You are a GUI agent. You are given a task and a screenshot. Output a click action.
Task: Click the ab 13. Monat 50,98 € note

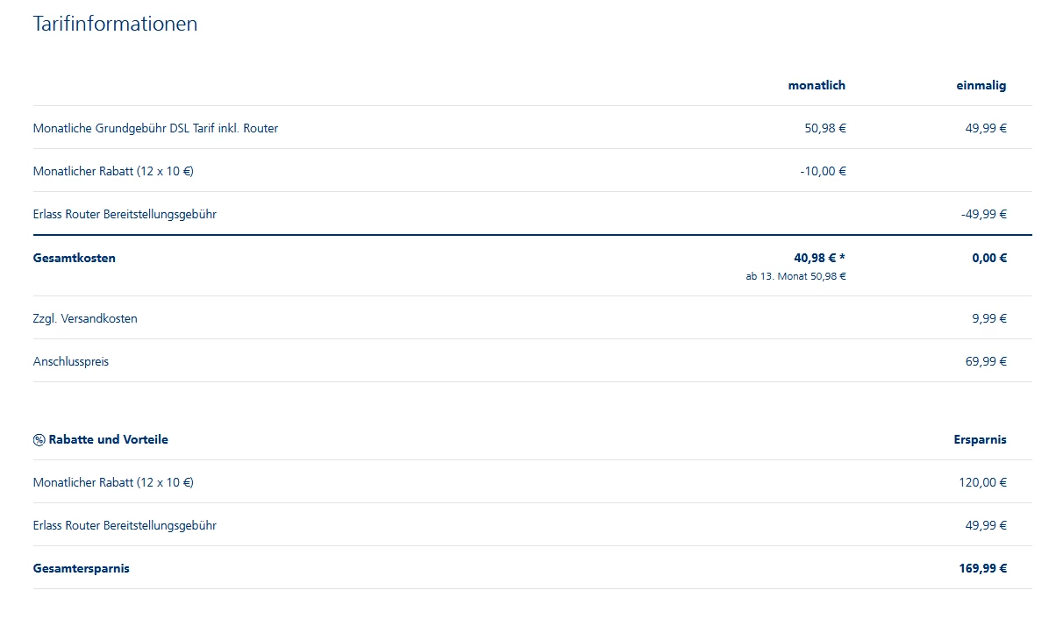pos(796,276)
